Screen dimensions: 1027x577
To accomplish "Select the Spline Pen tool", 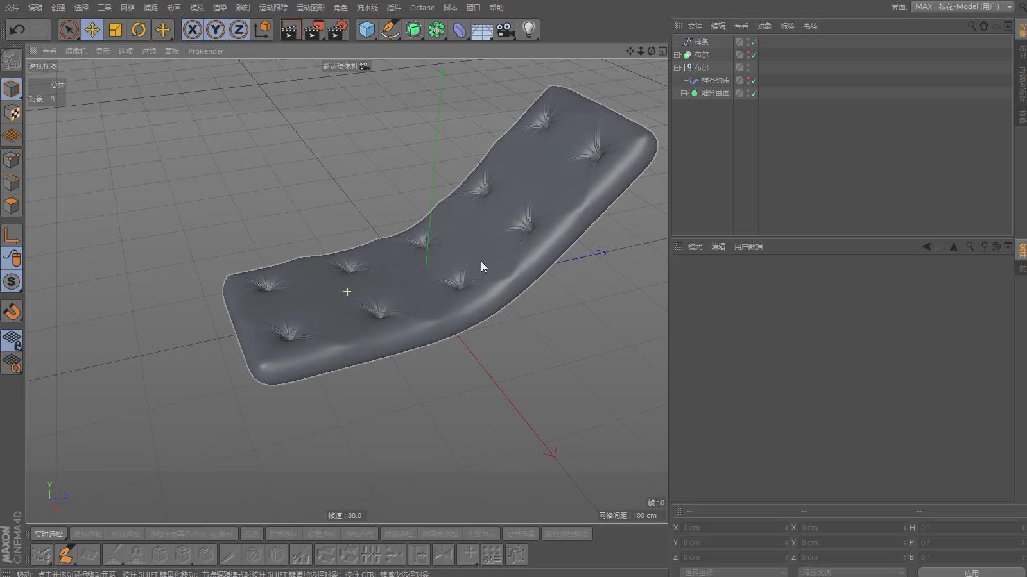I will tap(390, 29).
